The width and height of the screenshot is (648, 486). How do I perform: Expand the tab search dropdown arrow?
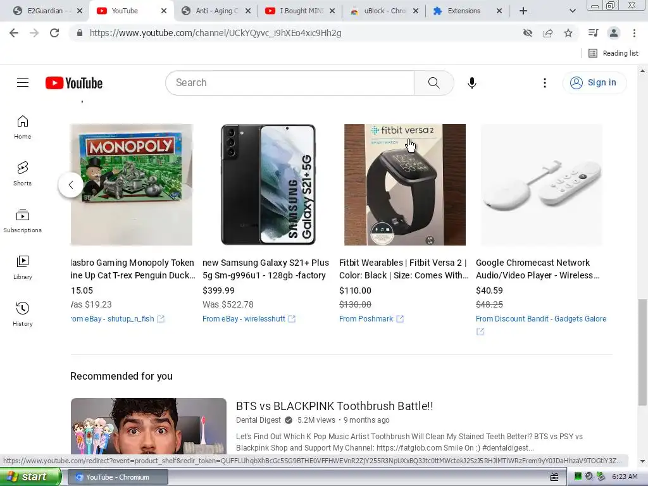[x=572, y=11]
